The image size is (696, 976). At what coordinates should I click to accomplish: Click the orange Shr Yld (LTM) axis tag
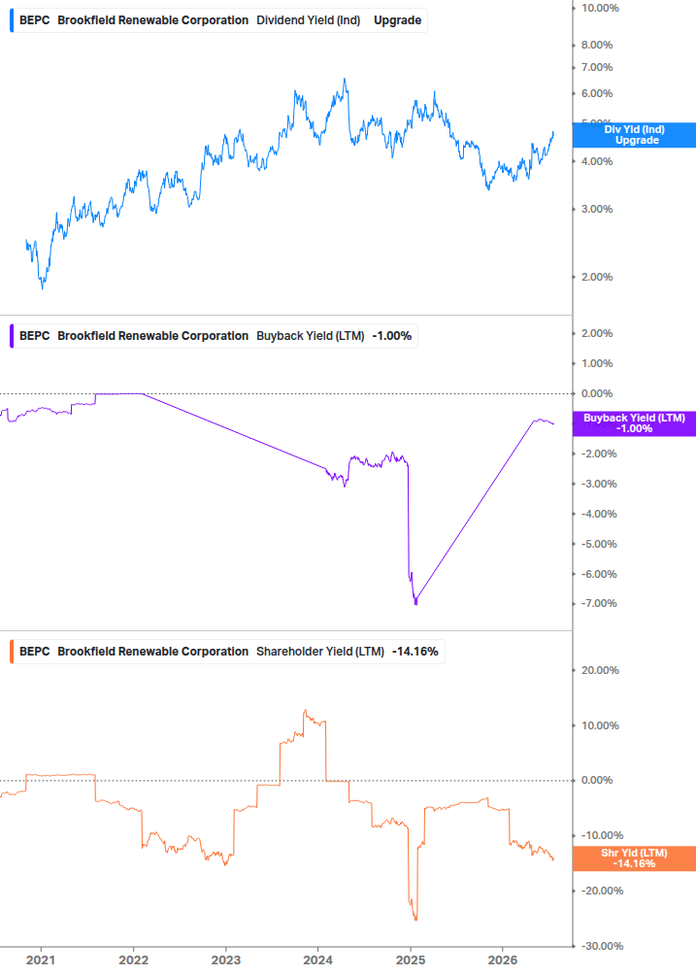(634, 858)
